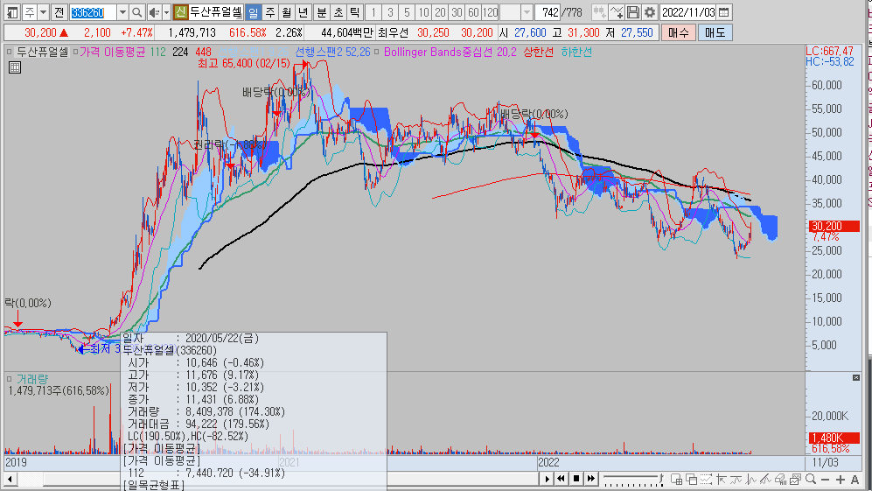The image size is (872, 491).
Task: Click the crosshair arrow tool icon
Action: (x=722, y=479)
